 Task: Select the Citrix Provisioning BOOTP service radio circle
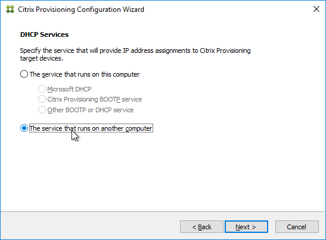[42, 99]
